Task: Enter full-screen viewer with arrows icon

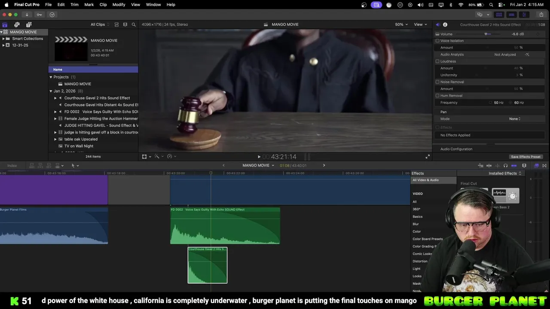Action: coord(428,157)
